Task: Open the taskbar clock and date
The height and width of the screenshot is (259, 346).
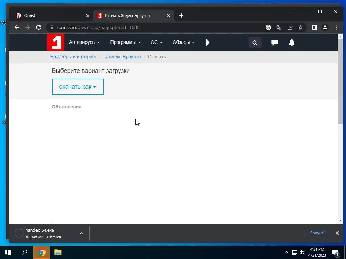Action: click(317, 252)
